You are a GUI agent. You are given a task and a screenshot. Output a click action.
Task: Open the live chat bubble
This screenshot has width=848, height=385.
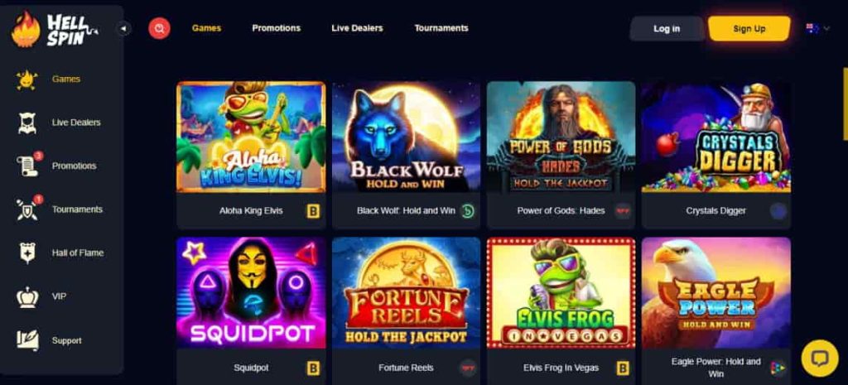[x=819, y=358]
